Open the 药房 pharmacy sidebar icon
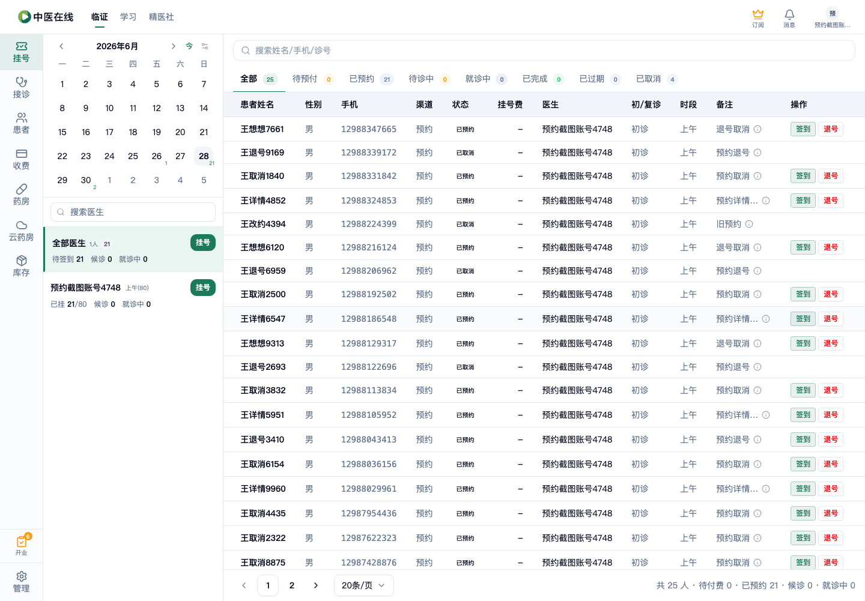This screenshot has width=865, height=601. pyautogui.click(x=21, y=195)
